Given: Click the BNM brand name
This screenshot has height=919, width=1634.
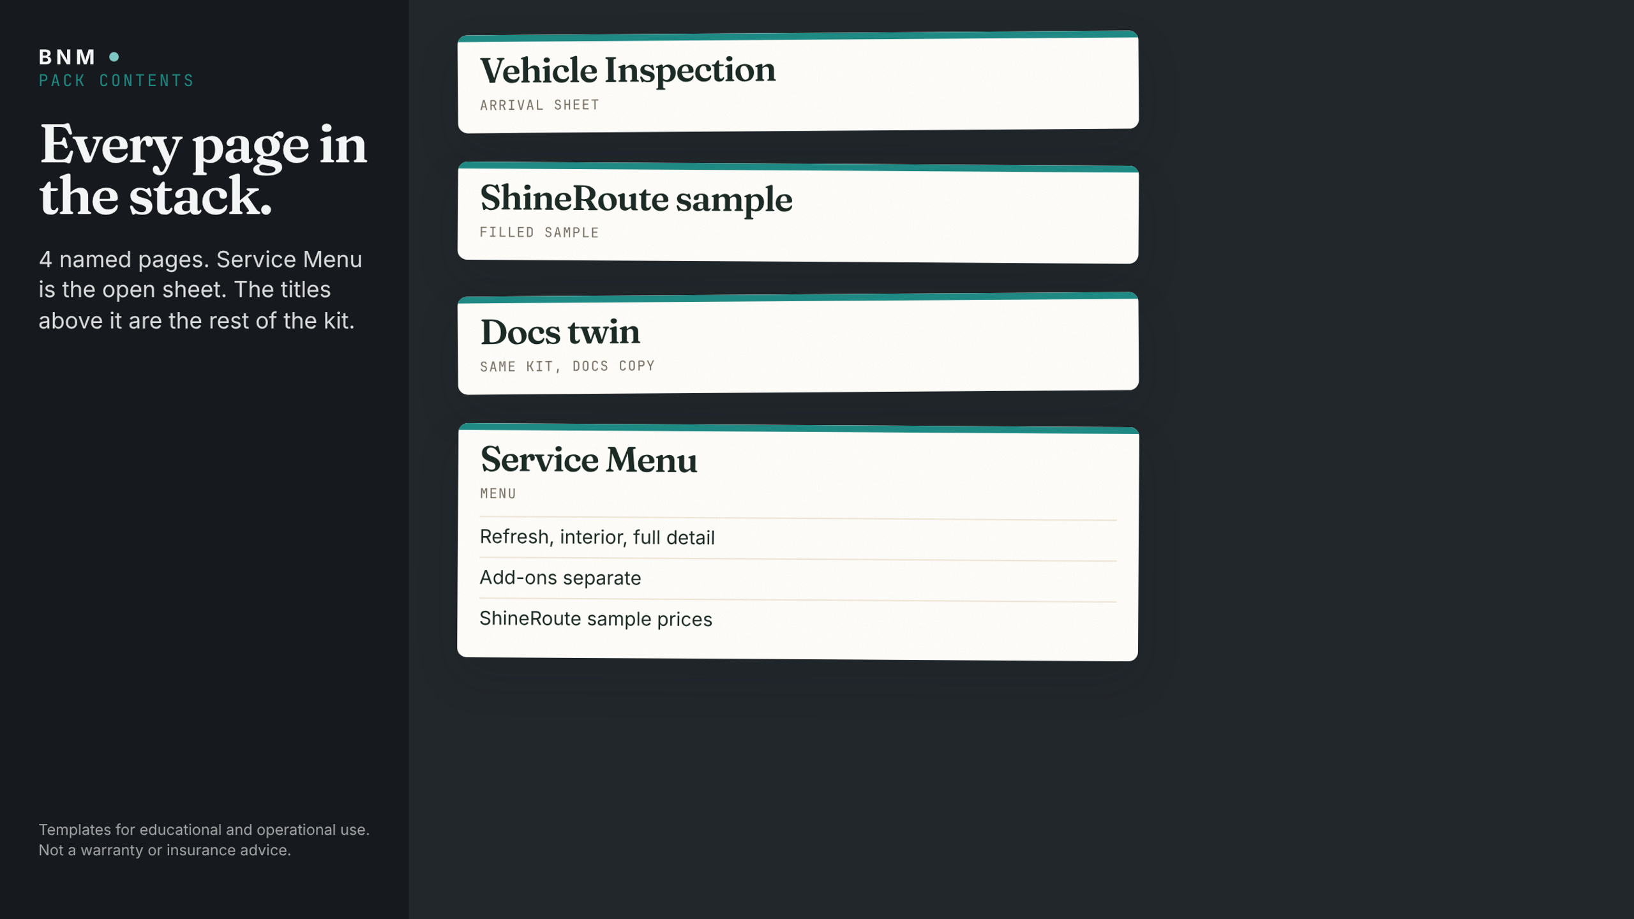Looking at the screenshot, I should coord(67,57).
